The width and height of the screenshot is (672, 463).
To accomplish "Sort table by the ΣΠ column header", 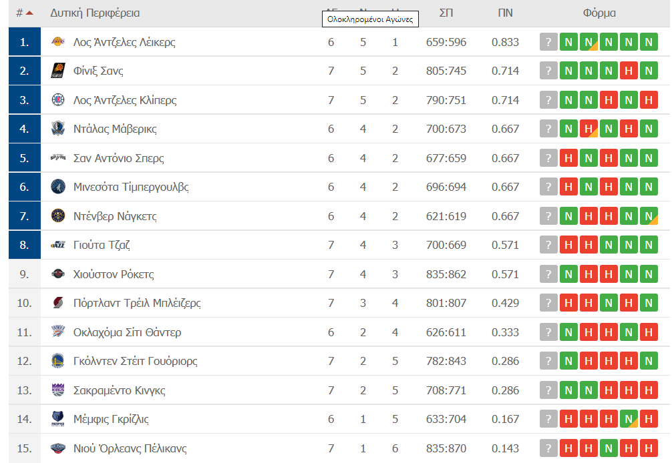I will (x=446, y=13).
